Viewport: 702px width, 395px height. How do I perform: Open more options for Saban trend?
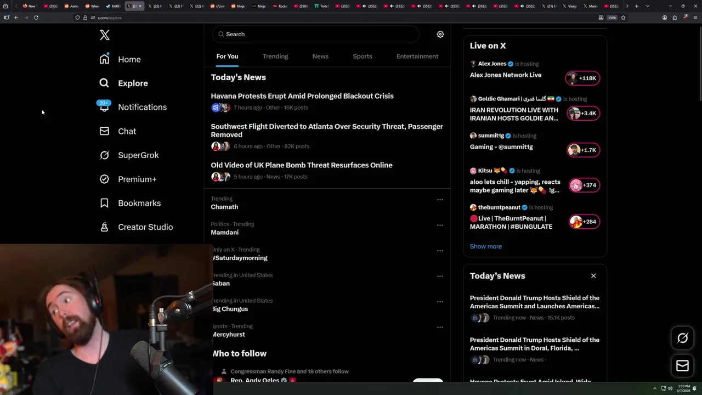pyautogui.click(x=440, y=276)
